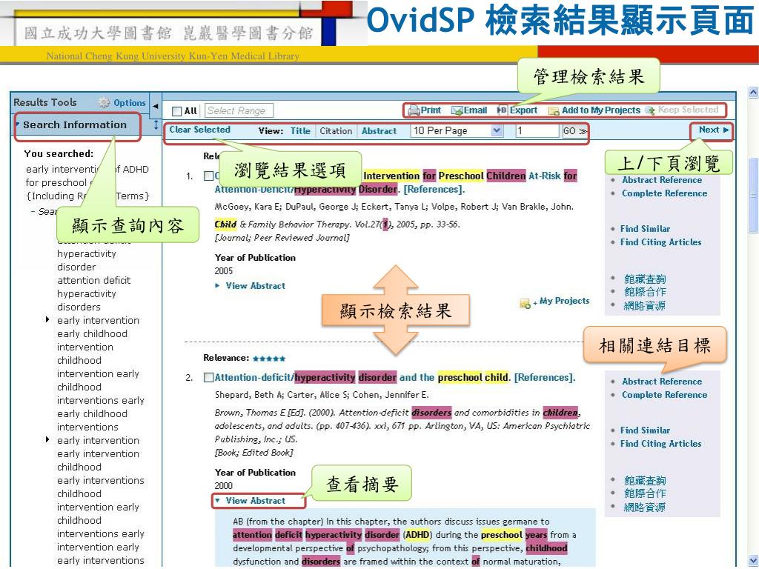This screenshot has height=569, width=759.
Task: Click the vertical scrollbar thumb
Action: tap(753, 196)
